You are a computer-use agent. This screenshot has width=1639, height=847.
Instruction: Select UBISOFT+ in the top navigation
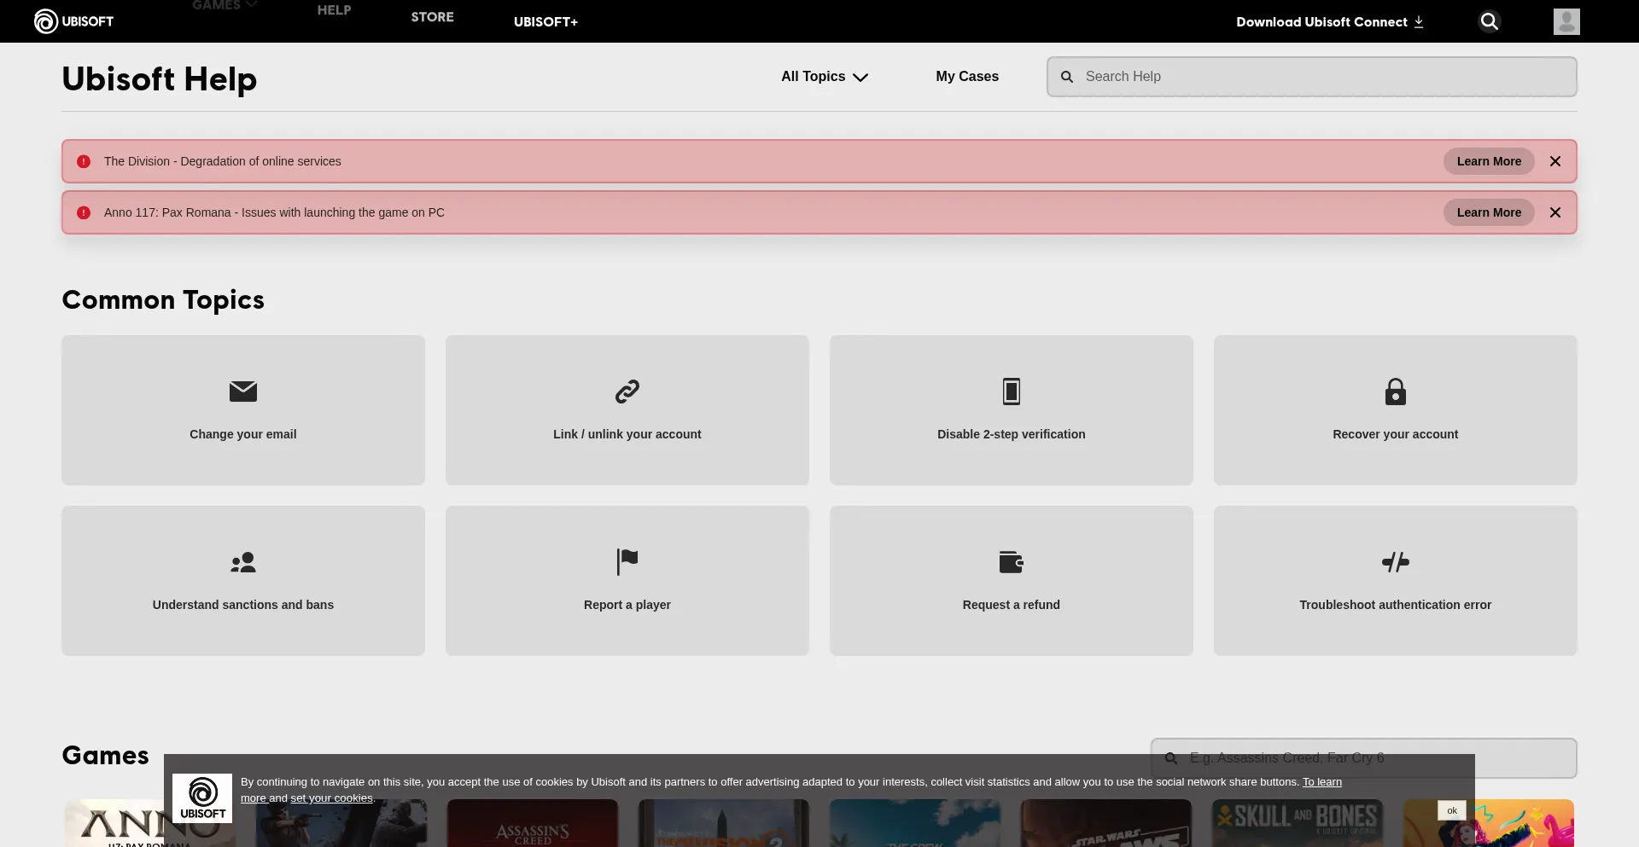click(x=545, y=22)
